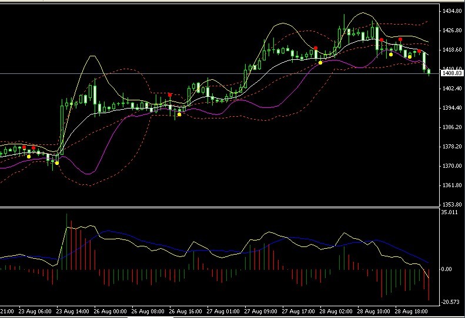Select the 27 Aug 17:00 time label
465x318 pixels.
click(298, 312)
